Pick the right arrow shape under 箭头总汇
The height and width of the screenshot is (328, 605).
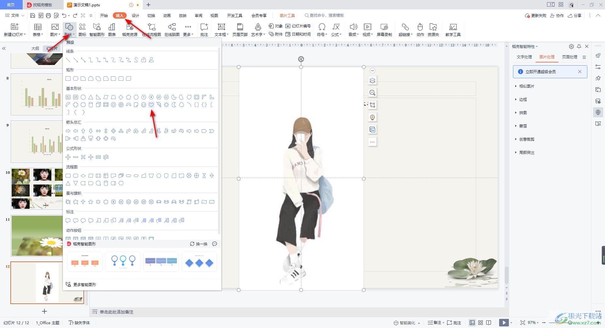(68, 131)
